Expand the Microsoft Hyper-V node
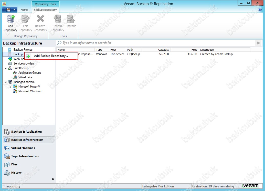265x191 pixels. (11, 87)
